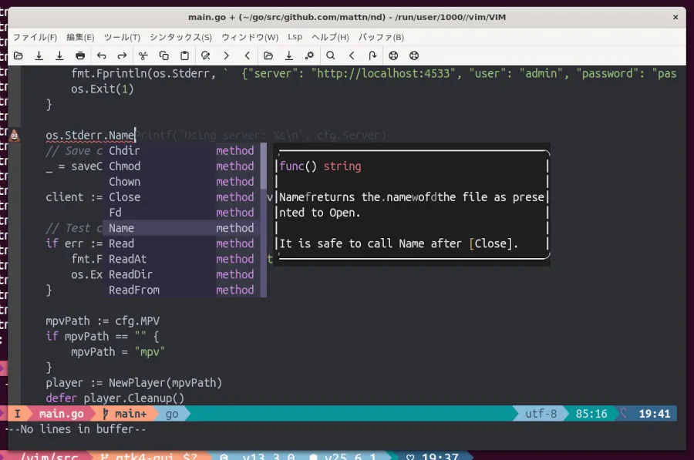
Task: Open the バッファ(B) menu
Action: [381, 37]
